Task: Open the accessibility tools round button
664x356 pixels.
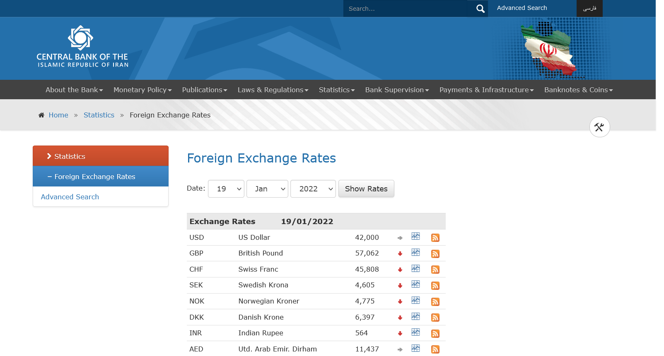Action: click(x=599, y=127)
